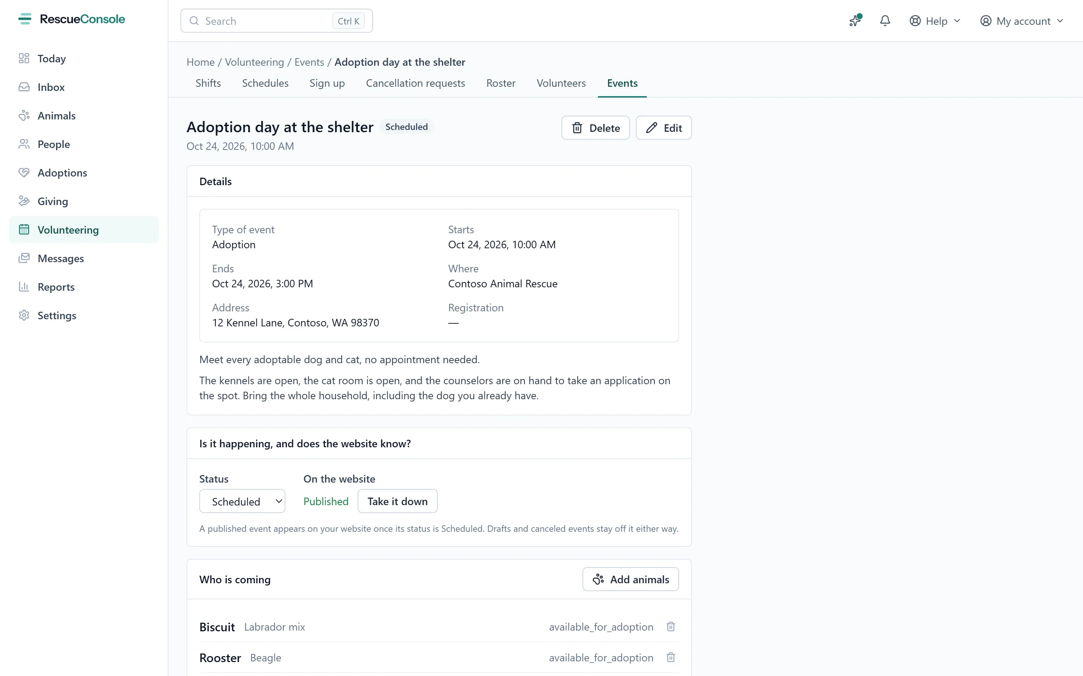Click the Ctrl K shortcut badge
This screenshot has width=1083, height=676.
click(x=348, y=21)
